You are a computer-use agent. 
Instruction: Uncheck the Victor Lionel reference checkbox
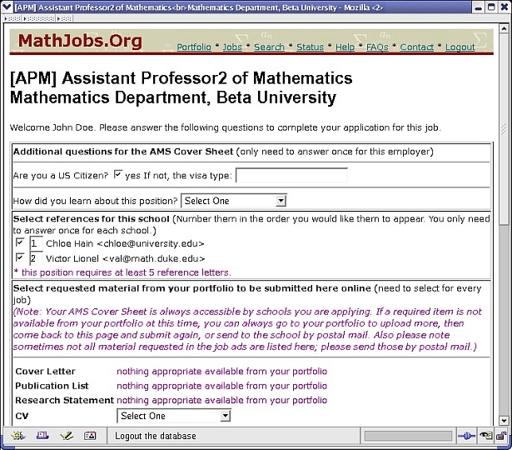20,257
